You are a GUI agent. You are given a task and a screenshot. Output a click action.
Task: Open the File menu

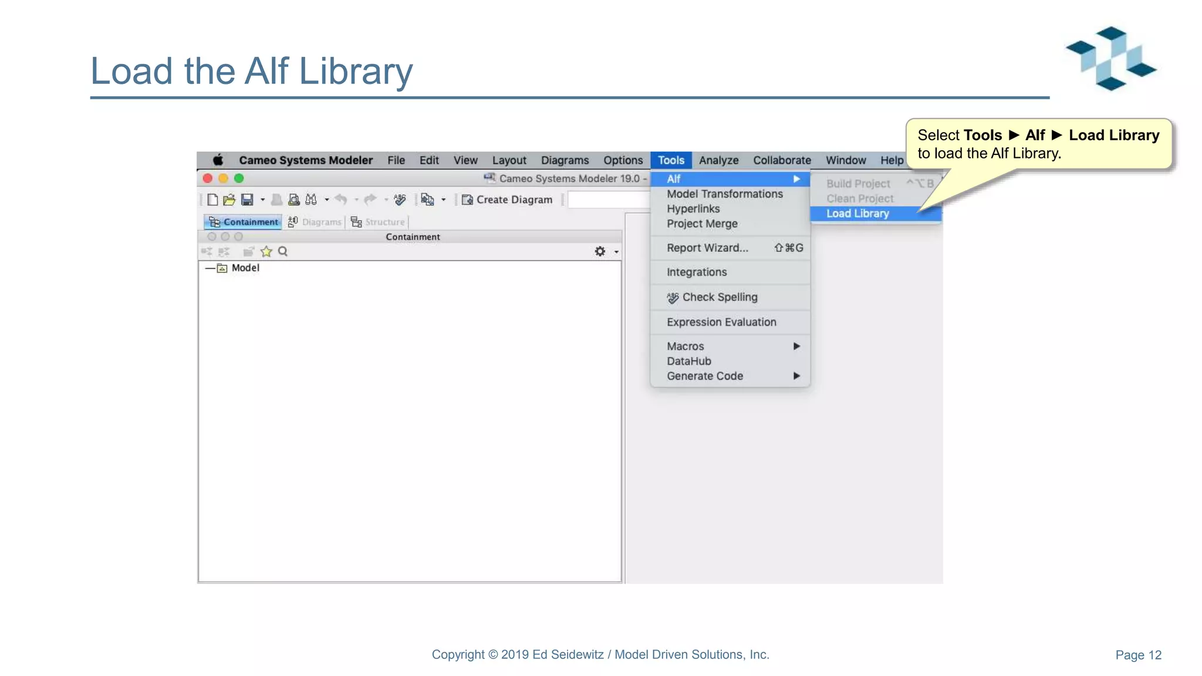(x=396, y=160)
